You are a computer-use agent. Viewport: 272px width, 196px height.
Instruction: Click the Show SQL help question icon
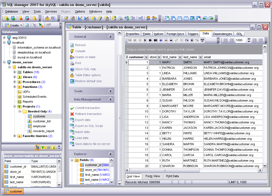pyautogui.click(x=72, y=69)
